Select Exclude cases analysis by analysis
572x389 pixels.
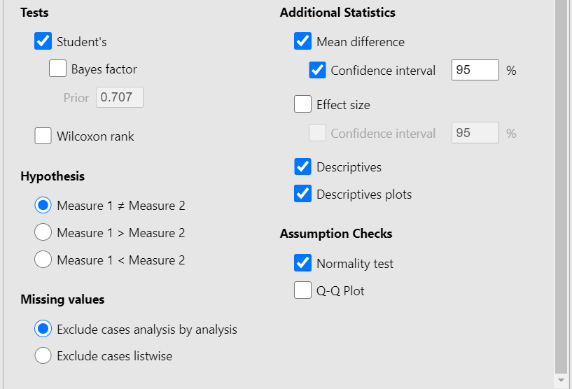(x=43, y=329)
